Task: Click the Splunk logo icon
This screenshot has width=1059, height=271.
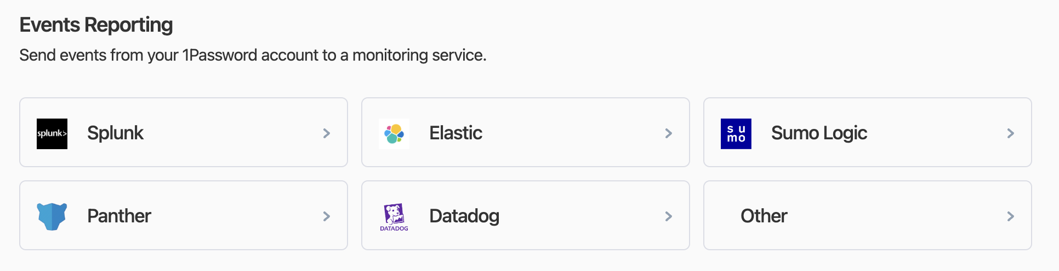Action: (52, 133)
